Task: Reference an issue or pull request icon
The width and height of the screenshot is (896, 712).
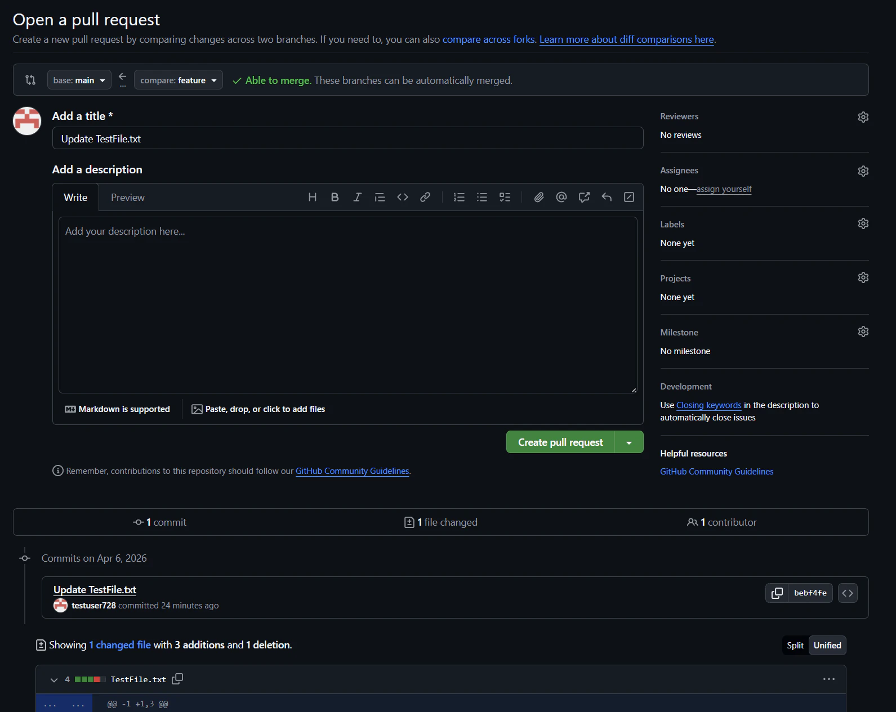Action: click(584, 197)
